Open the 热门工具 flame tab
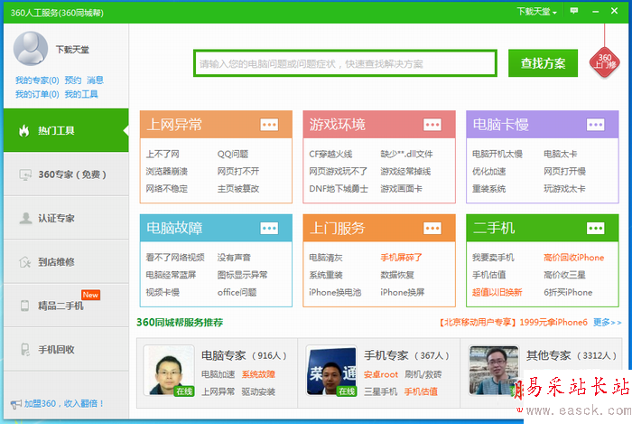The width and height of the screenshot is (632, 424). 66,130
